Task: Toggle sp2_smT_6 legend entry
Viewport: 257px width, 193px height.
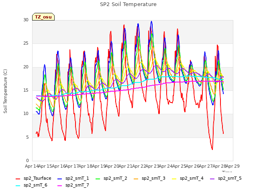Action: pyautogui.click(x=31, y=185)
